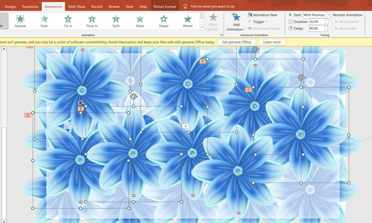Screen dimensions: 372x223
Task: Increase the Duration value with the up arrow
Action: 325,20
